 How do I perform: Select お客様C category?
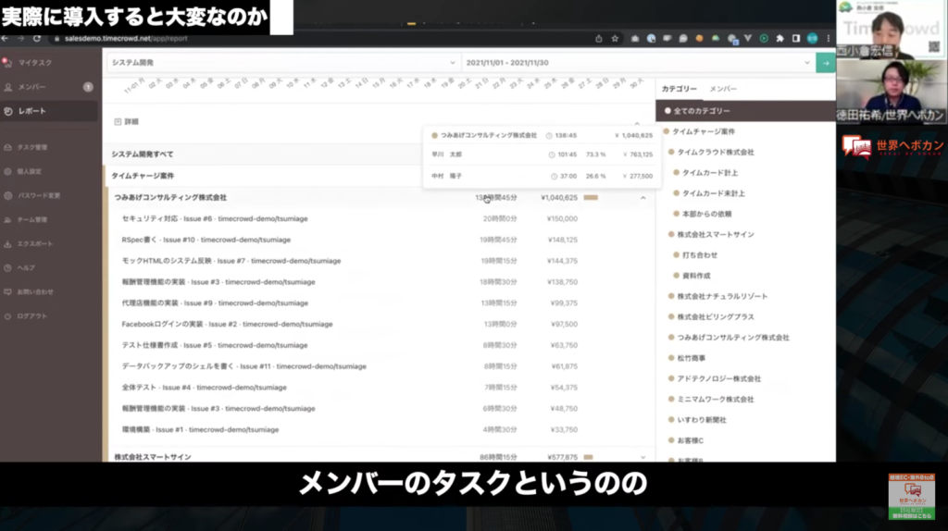690,440
